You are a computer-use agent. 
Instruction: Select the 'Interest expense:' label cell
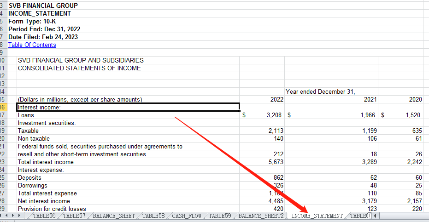(128, 170)
